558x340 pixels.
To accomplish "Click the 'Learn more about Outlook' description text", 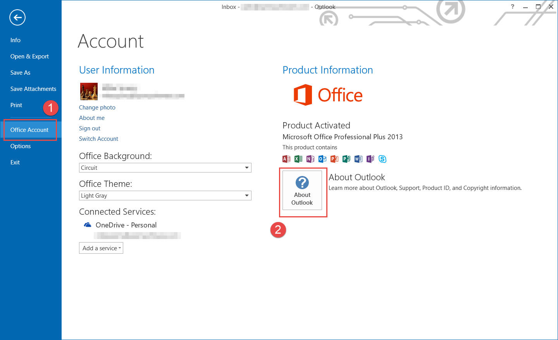I will point(425,188).
